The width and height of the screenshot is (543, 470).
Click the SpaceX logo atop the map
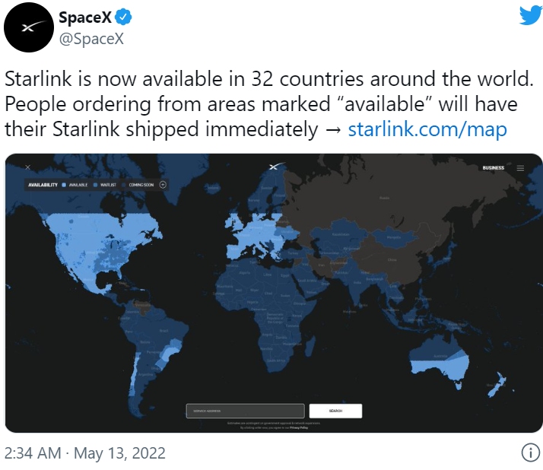277,167
